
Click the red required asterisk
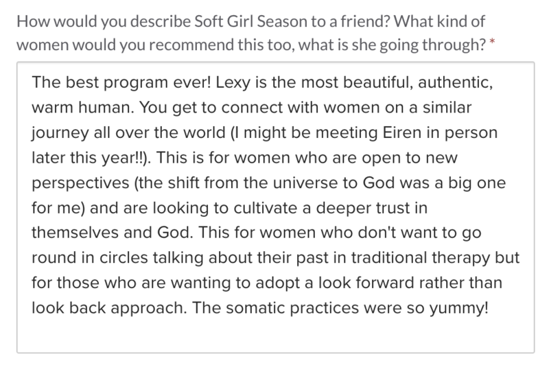[492, 43]
